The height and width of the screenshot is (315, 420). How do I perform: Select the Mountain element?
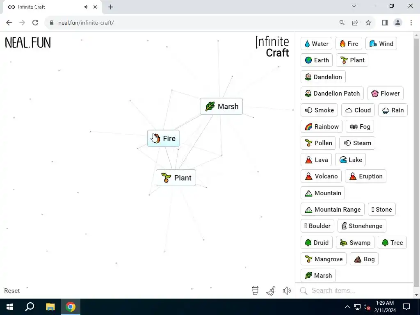tap(323, 193)
